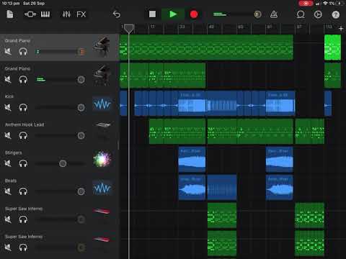Tap the Wi-Fi icon in status bar

click(326, 4)
